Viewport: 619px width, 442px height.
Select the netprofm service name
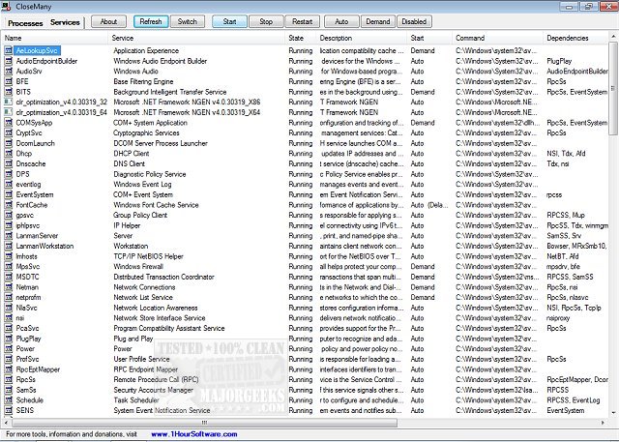[28, 297]
